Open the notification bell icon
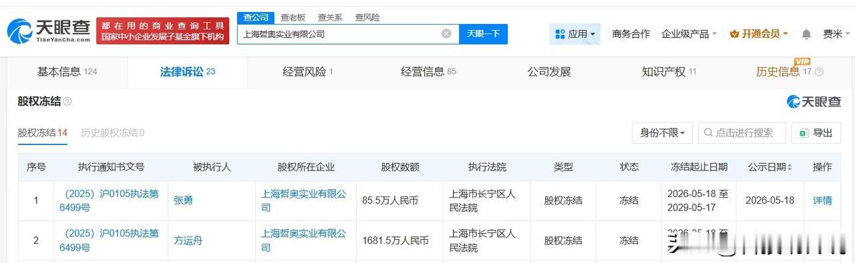 click(x=806, y=34)
